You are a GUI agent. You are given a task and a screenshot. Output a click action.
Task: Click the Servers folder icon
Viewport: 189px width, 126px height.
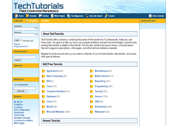coord(92,96)
